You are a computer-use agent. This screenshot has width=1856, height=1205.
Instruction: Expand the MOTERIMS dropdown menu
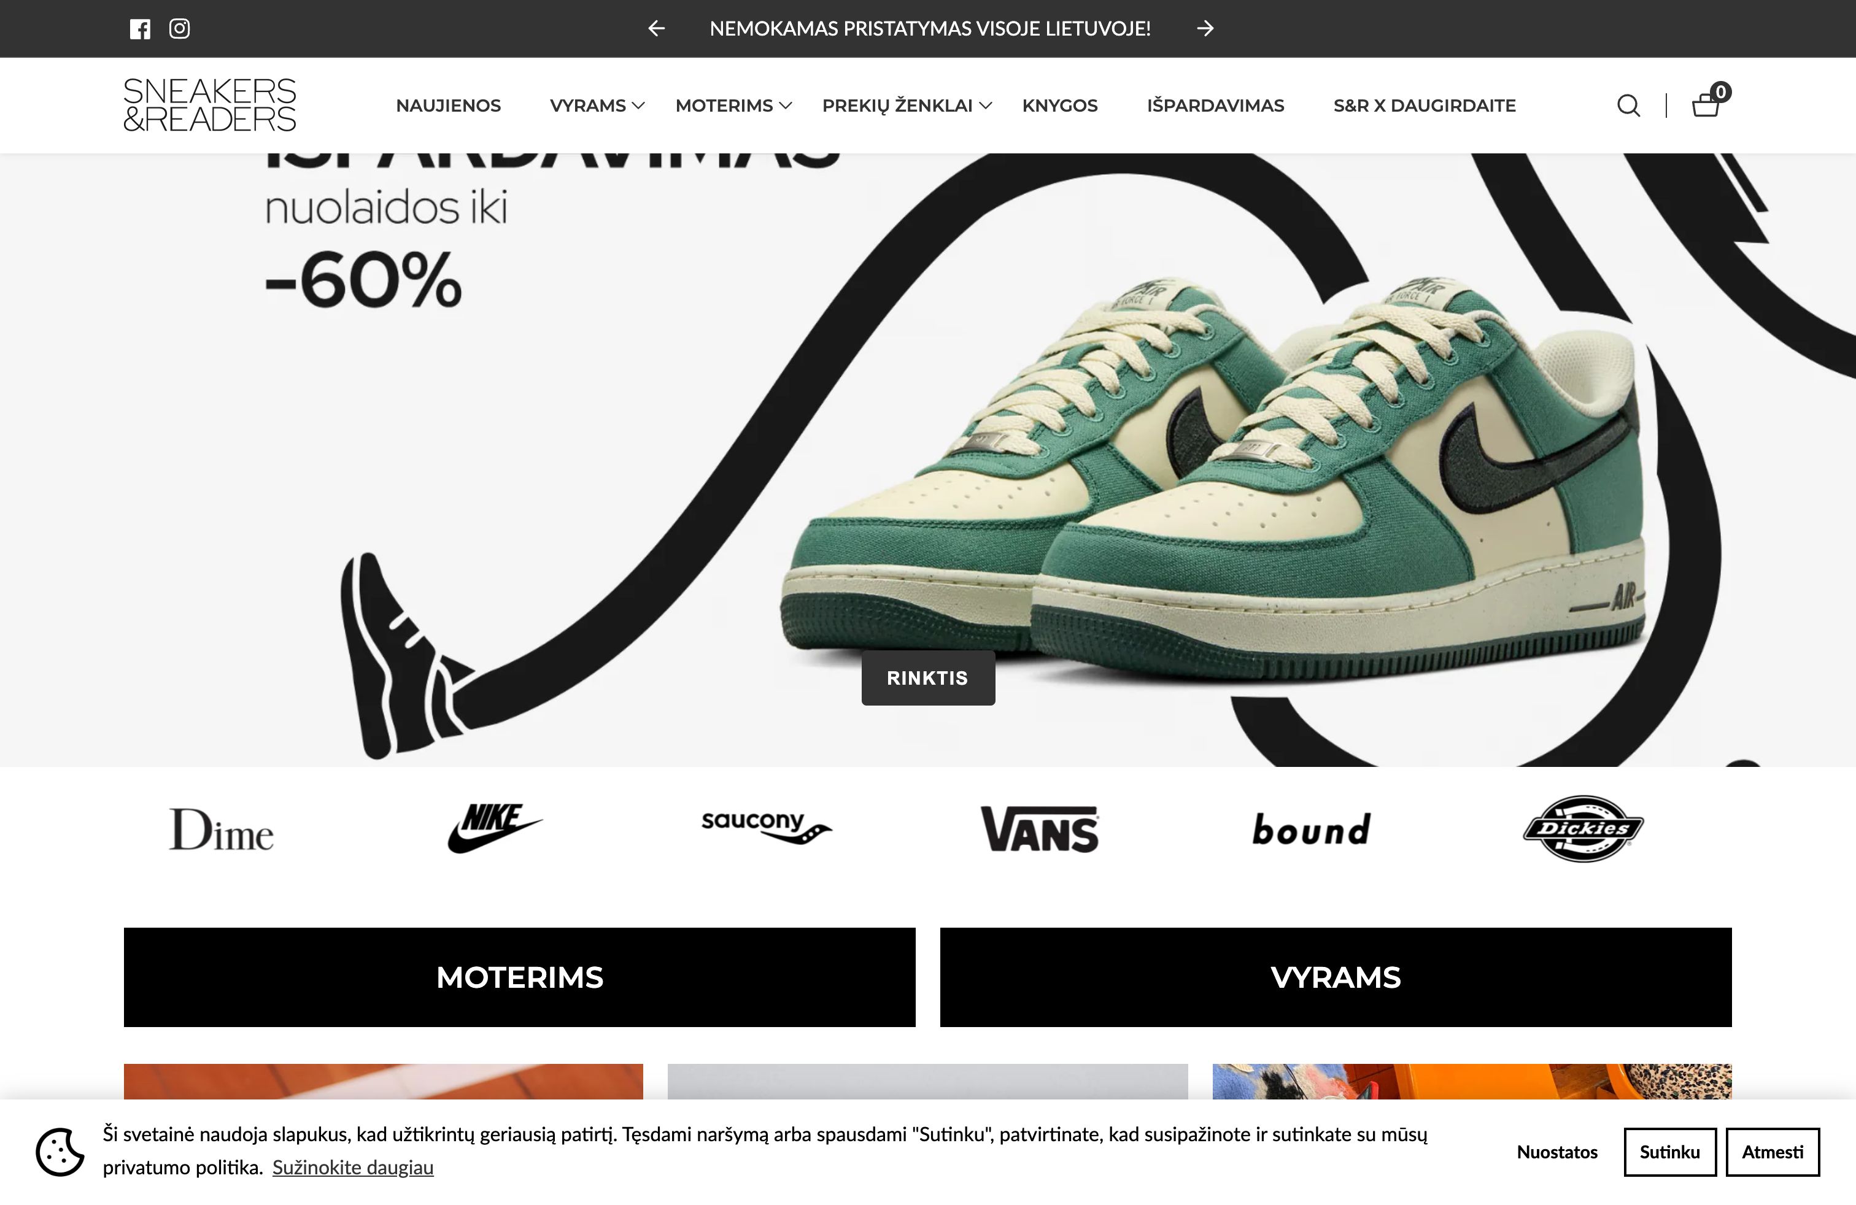(733, 106)
